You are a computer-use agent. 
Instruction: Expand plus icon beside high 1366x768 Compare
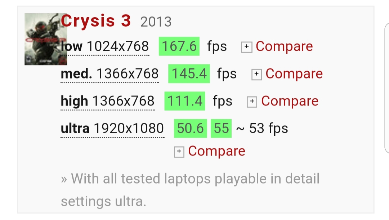pyautogui.click(x=252, y=102)
